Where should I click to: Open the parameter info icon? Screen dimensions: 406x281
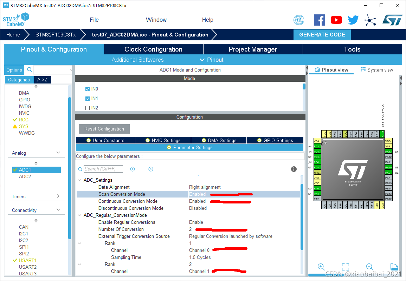coord(294,169)
